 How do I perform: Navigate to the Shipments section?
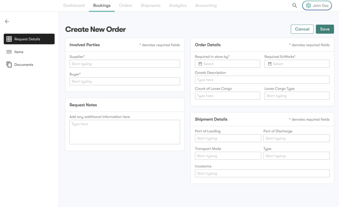click(150, 5)
